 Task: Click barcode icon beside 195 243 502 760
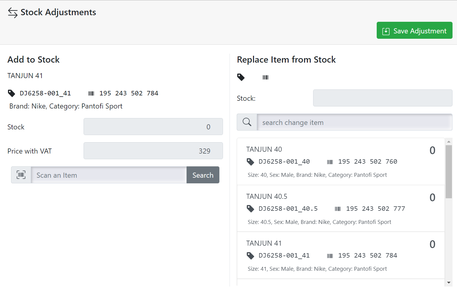coord(330,162)
